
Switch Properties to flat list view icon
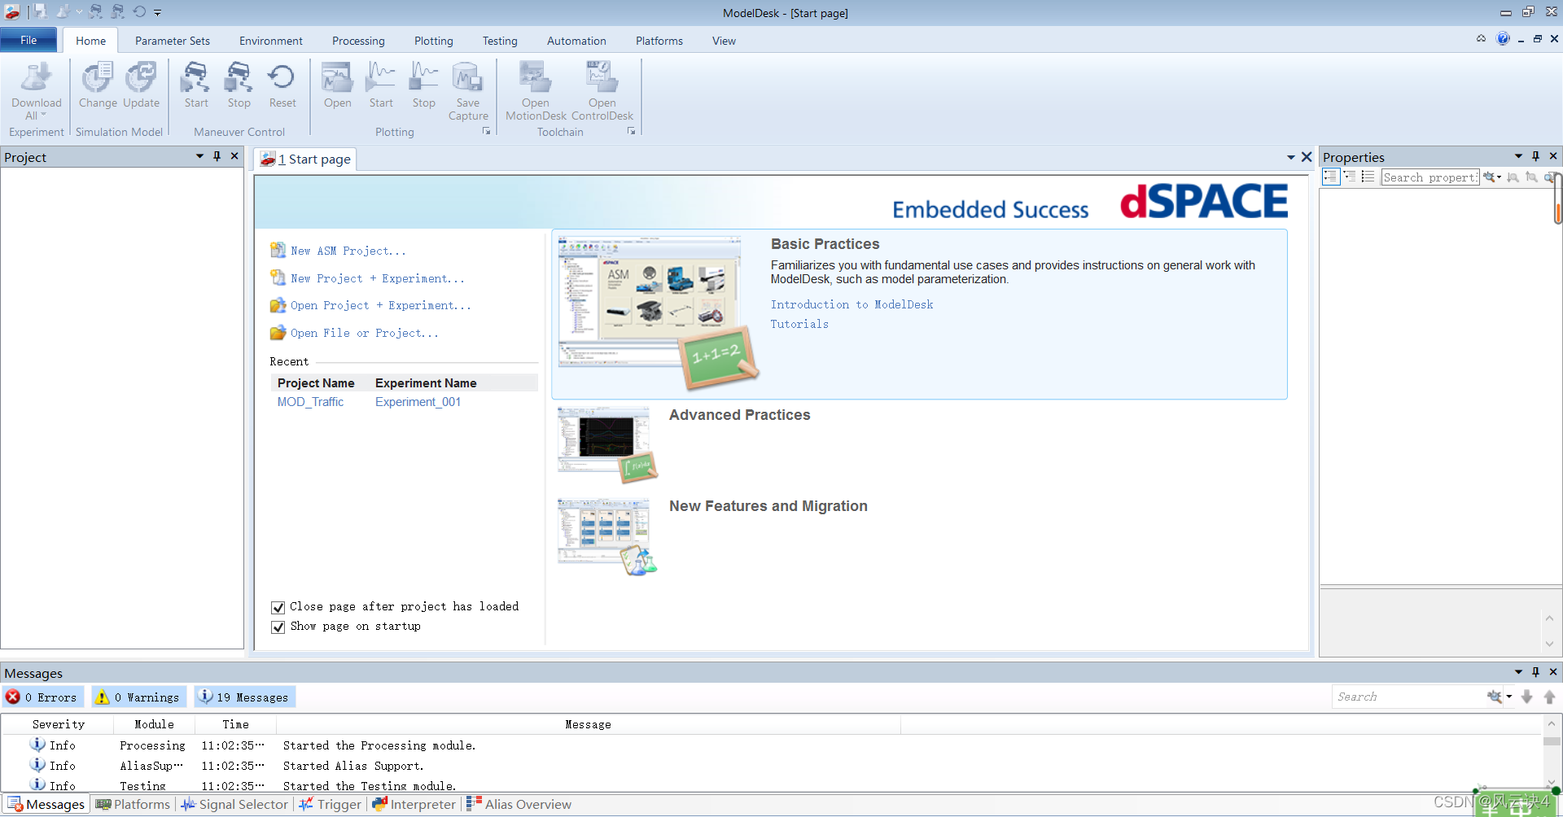tap(1368, 177)
